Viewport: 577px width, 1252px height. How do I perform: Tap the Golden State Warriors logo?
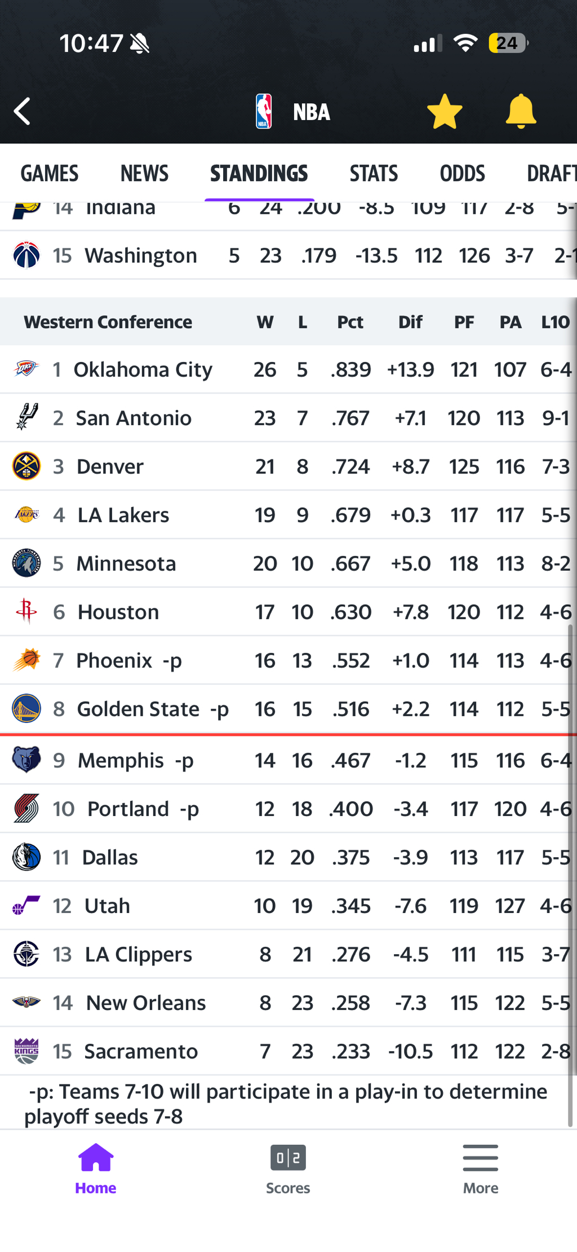point(26,708)
